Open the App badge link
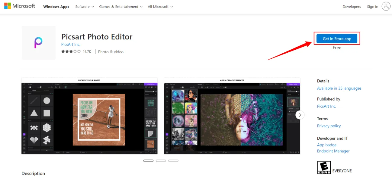 pyautogui.click(x=327, y=145)
